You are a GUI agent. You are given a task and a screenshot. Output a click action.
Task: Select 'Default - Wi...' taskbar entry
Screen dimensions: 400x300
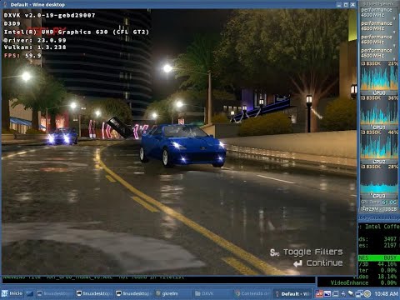292,293
